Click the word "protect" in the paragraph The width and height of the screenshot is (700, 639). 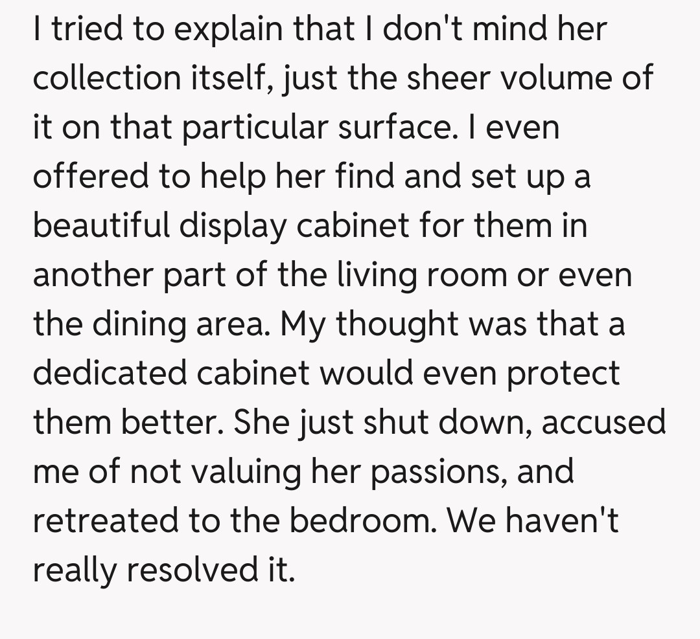(563, 374)
